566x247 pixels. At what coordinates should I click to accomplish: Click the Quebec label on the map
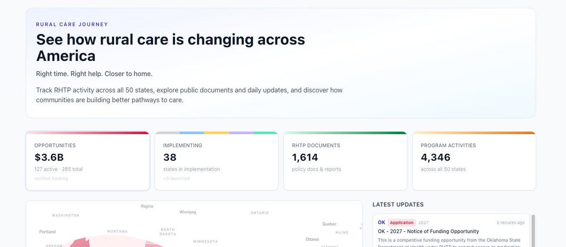click(x=329, y=224)
